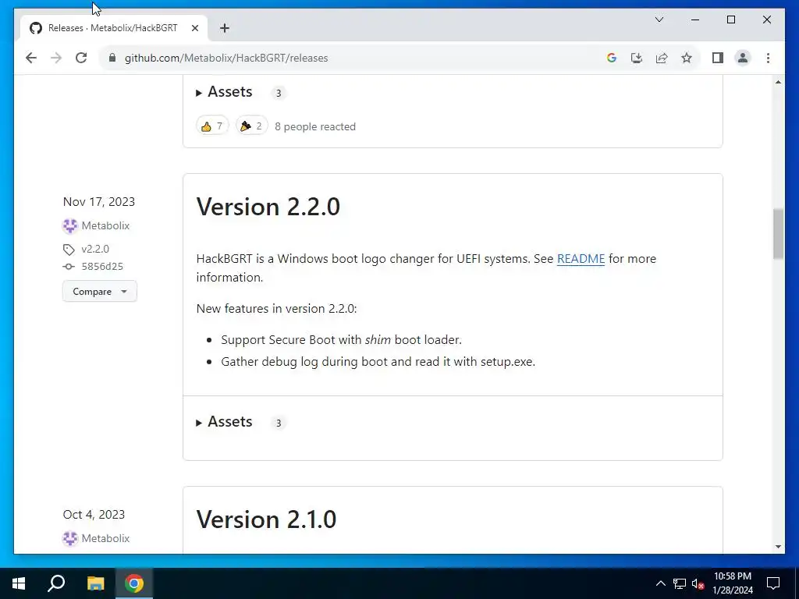Image resolution: width=799 pixels, height=599 pixels.
Task: Click the 'Nov 17, 2023' date text
Action: 99,202
